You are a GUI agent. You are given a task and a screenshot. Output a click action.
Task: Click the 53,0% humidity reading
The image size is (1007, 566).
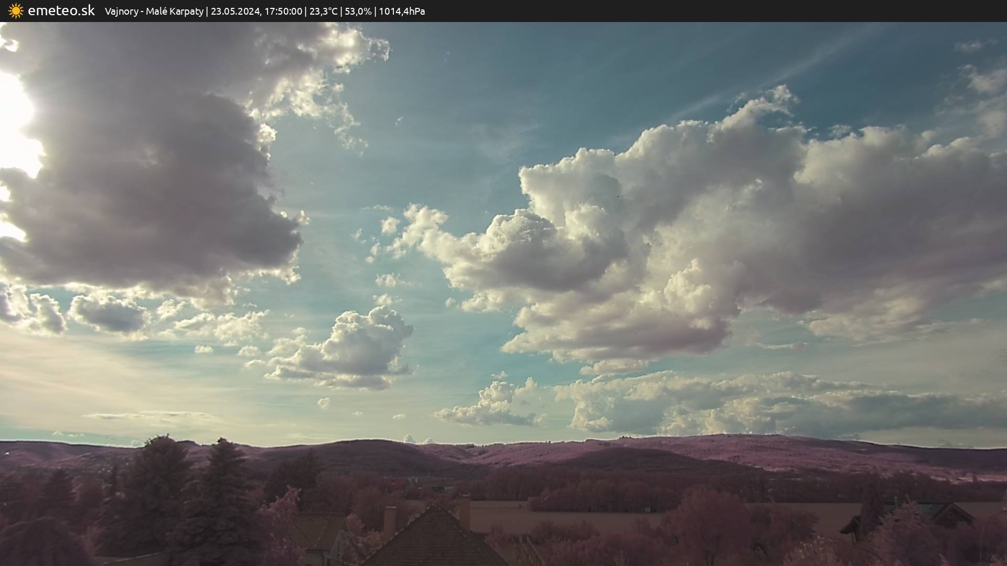[358, 11]
